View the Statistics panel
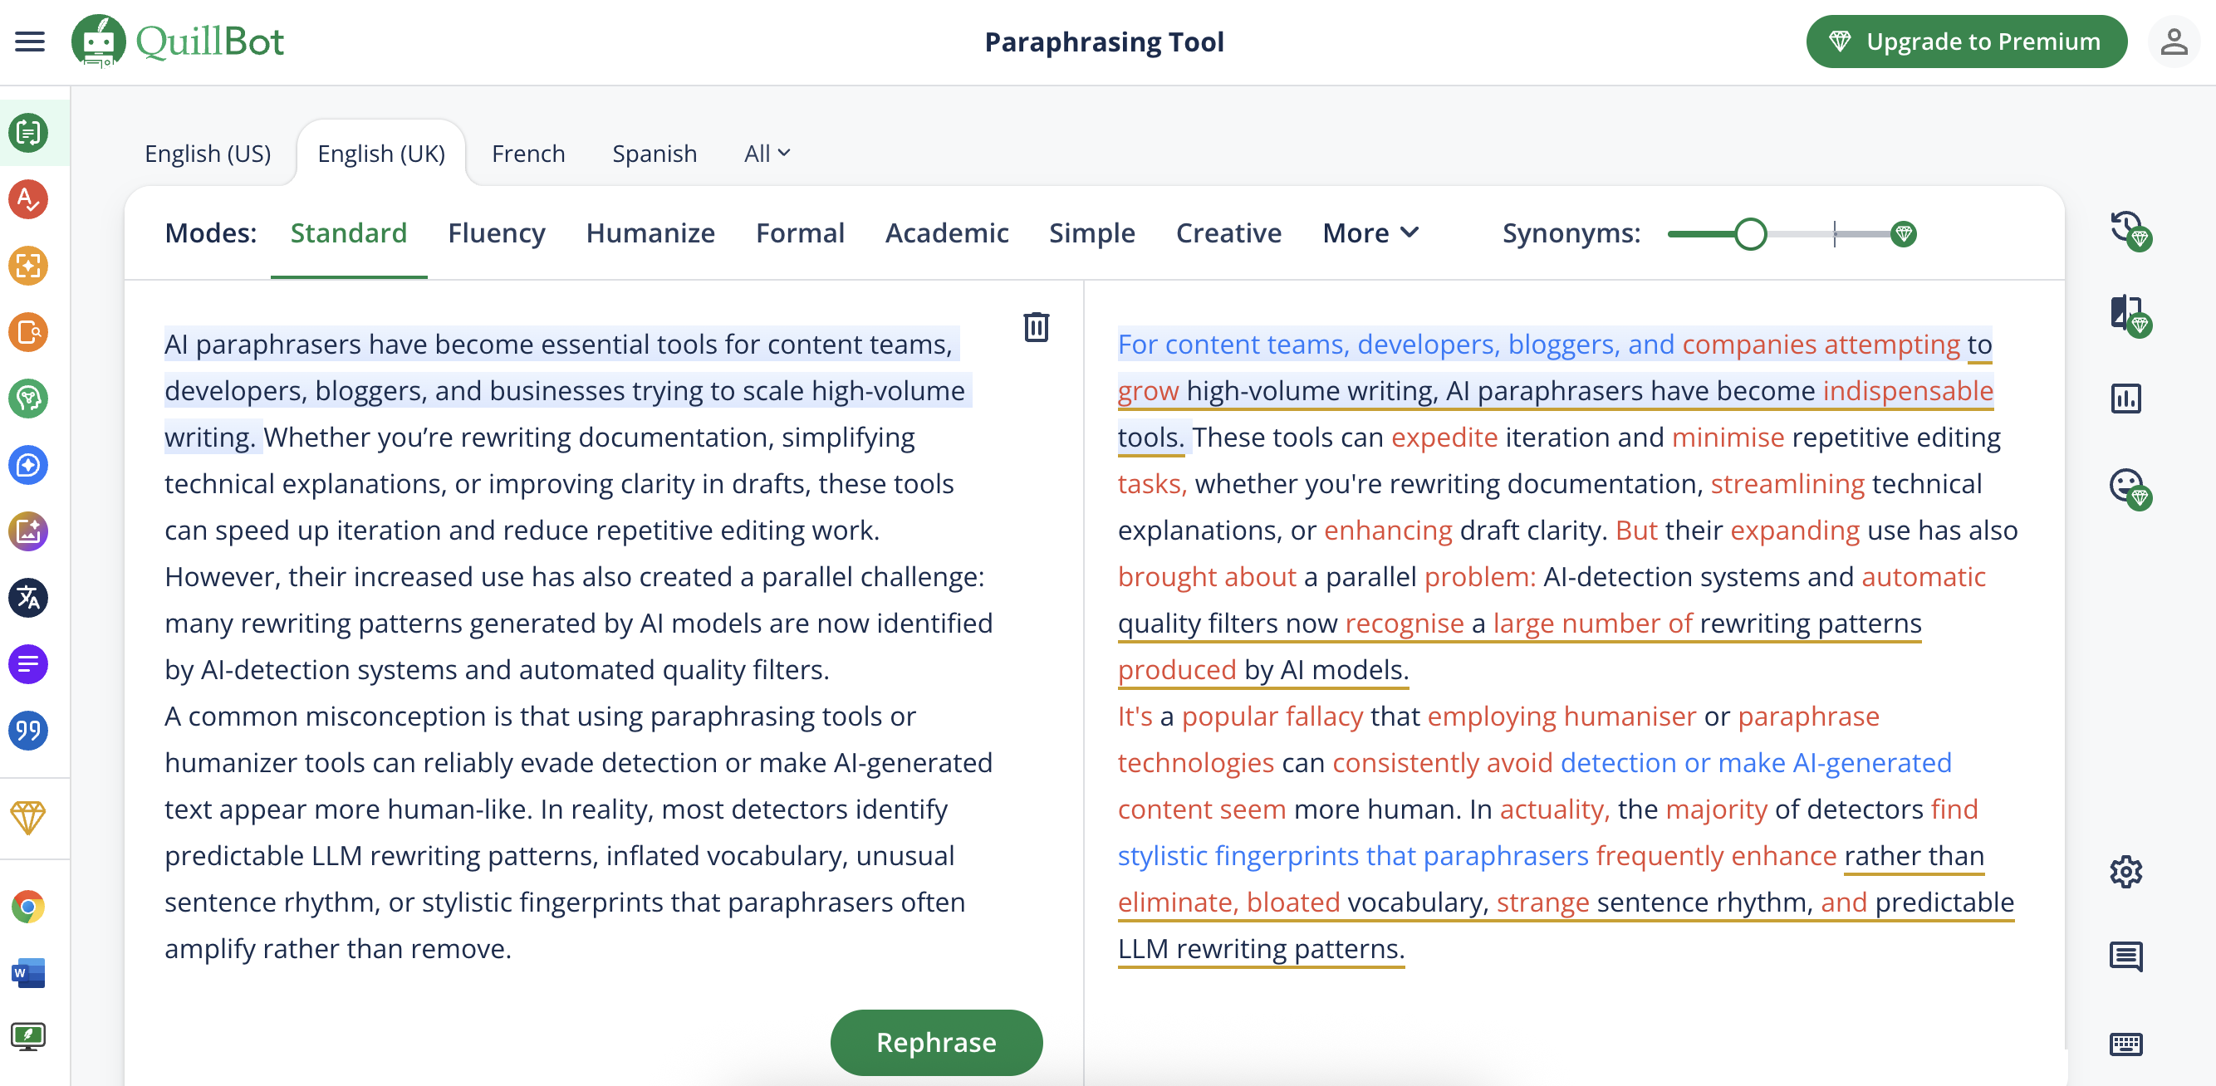 [x=2128, y=397]
